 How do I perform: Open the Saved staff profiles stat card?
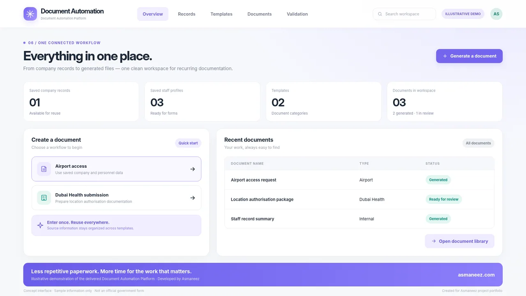202,102
